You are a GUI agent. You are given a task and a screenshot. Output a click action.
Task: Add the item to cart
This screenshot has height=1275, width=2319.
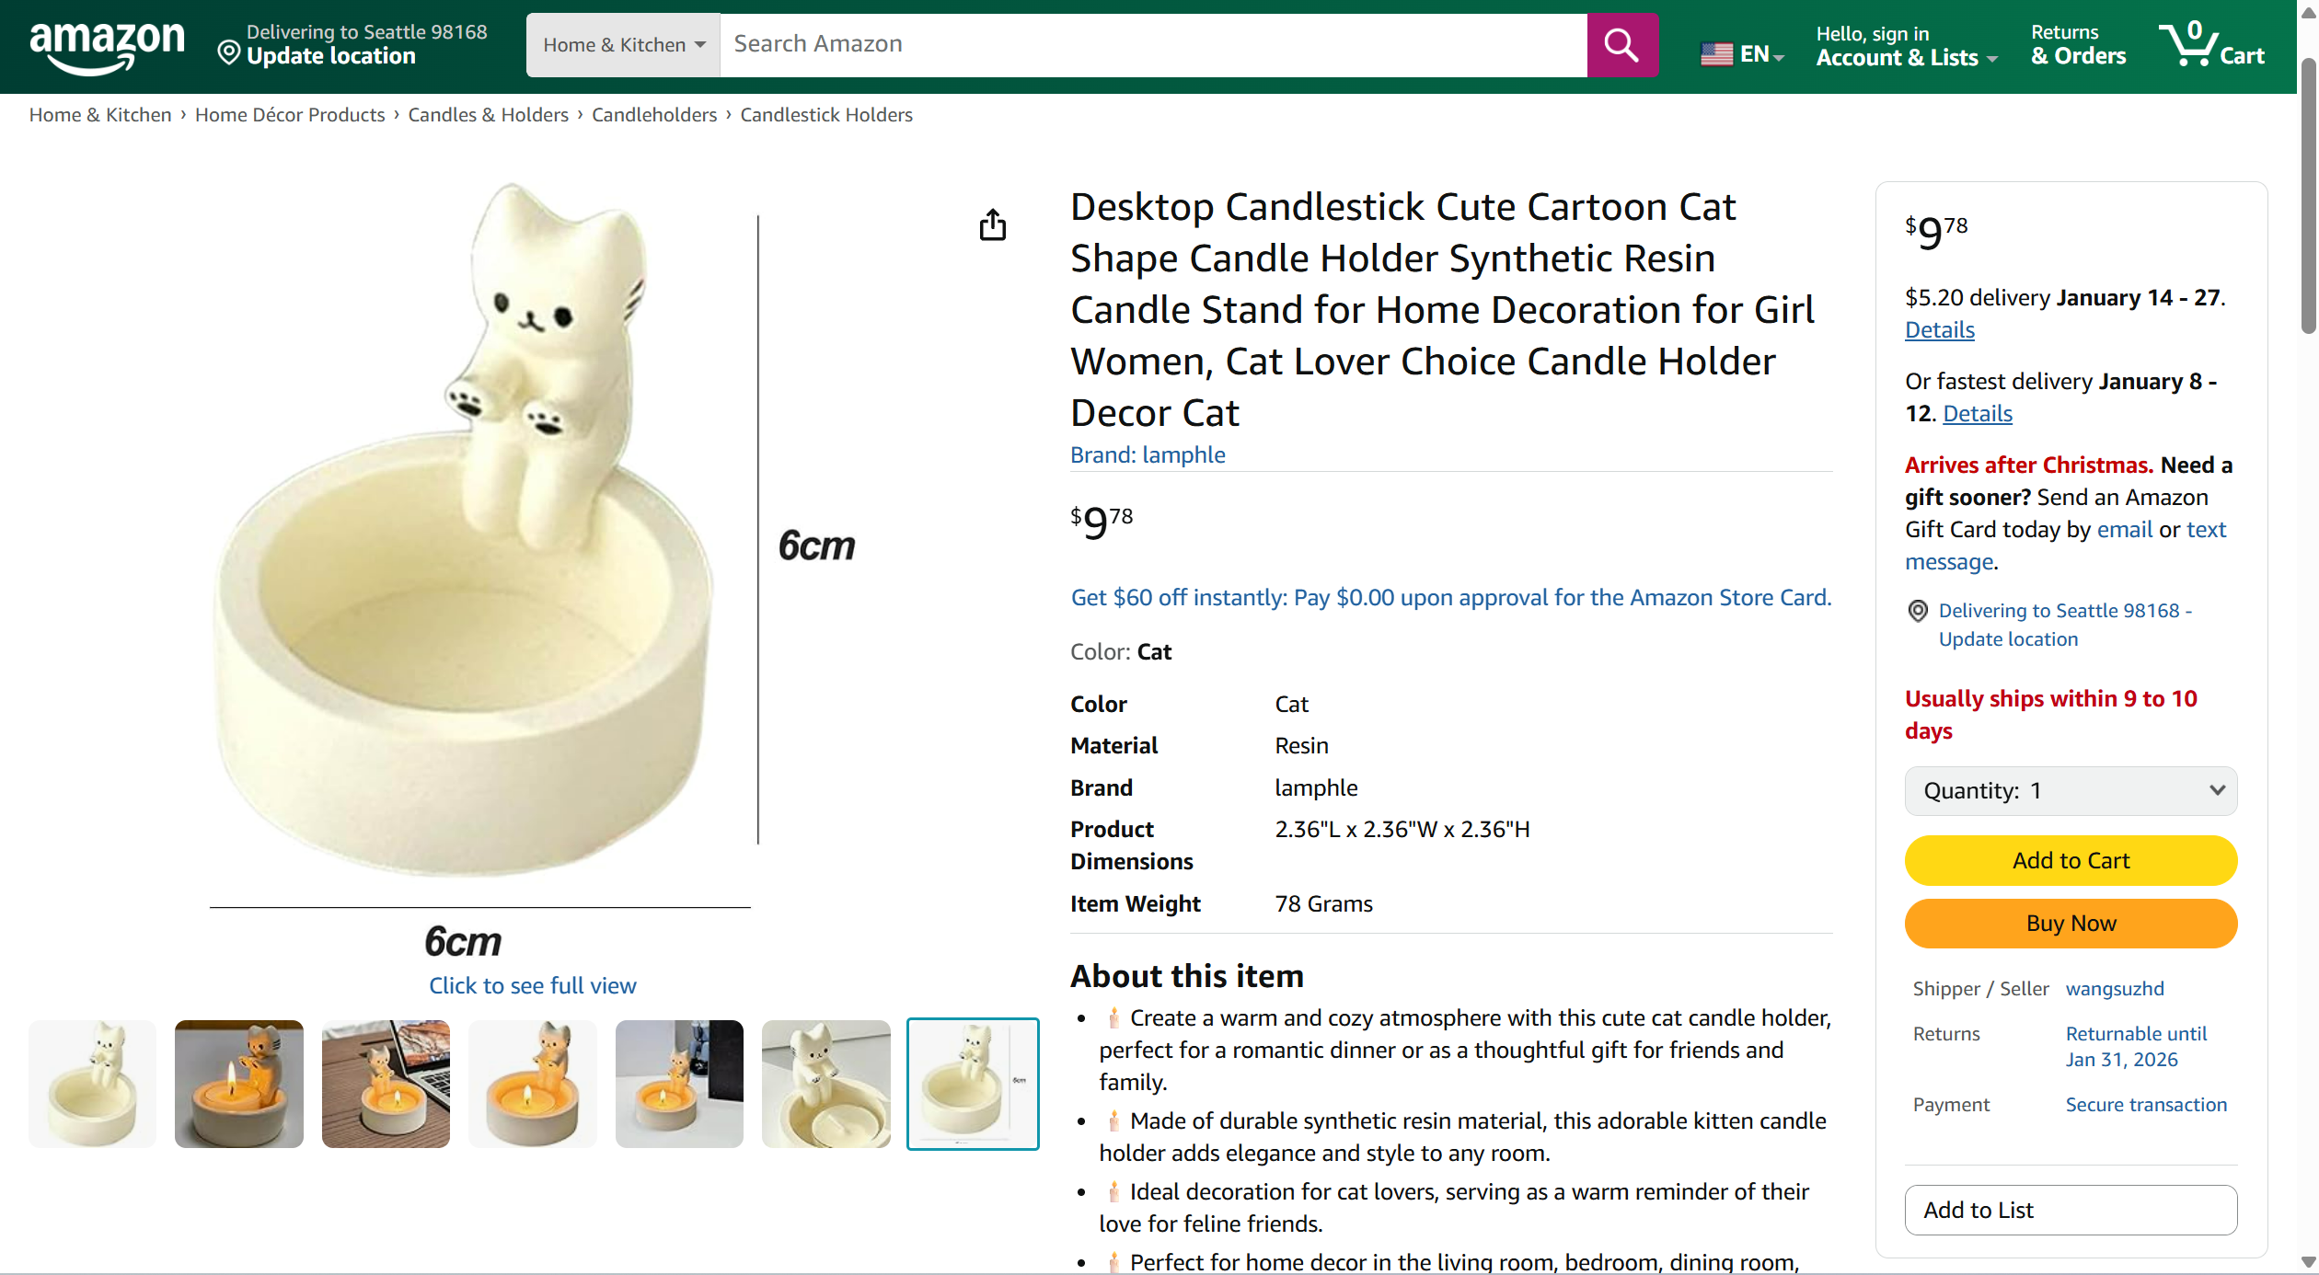(2071, 861)
